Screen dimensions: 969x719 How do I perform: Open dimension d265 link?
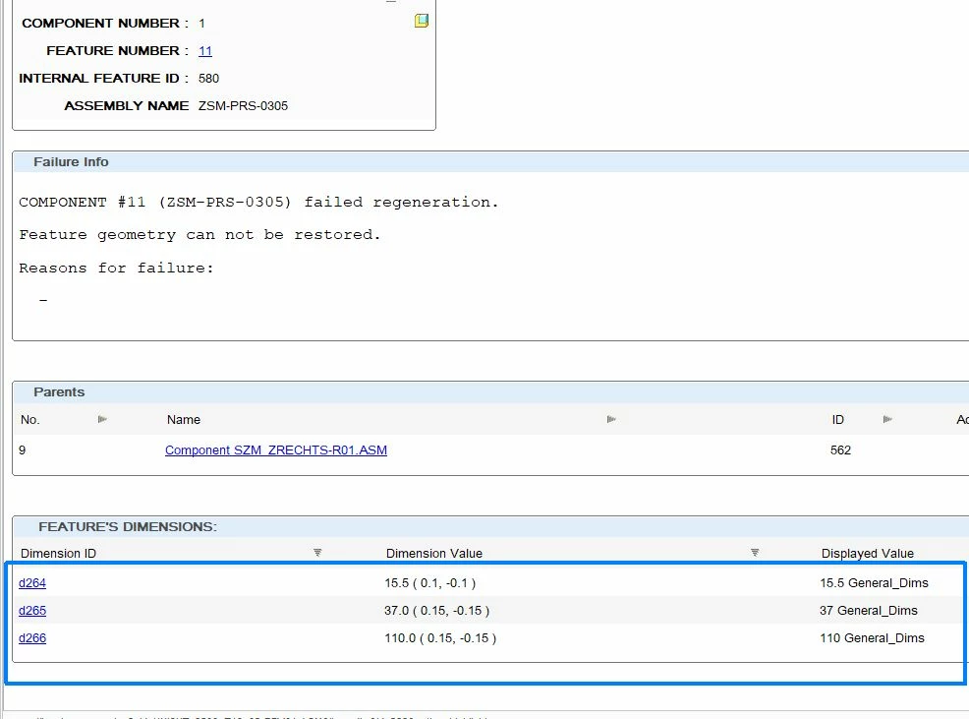[32, 611]
